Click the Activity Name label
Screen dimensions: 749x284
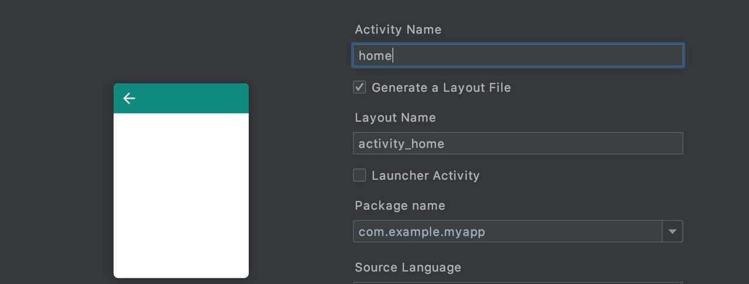[x=398, y=29]
